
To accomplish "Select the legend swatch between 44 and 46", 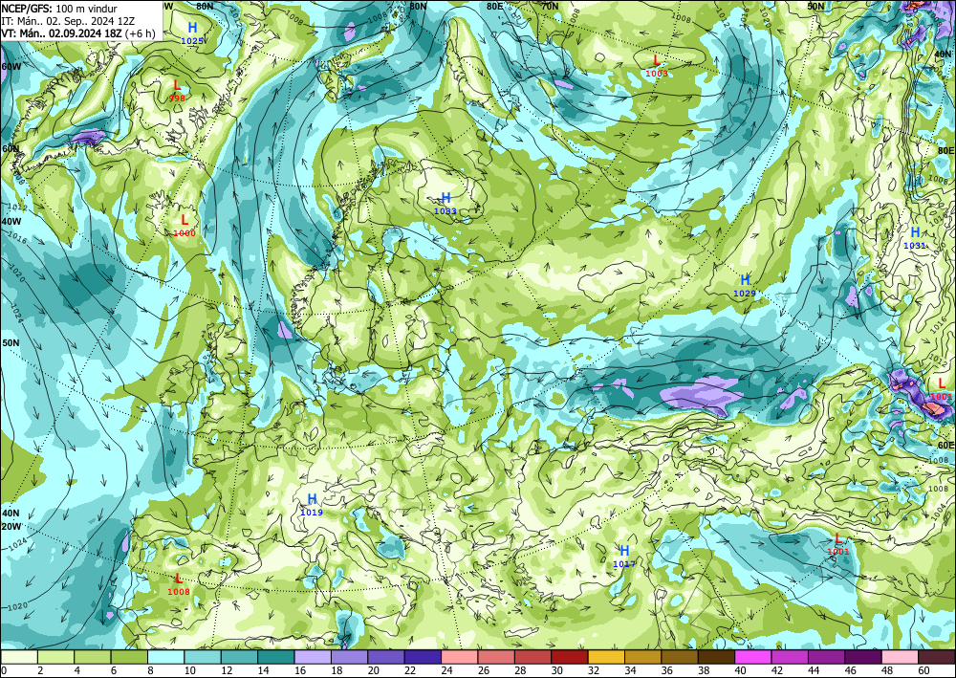I will click(827, 657).
